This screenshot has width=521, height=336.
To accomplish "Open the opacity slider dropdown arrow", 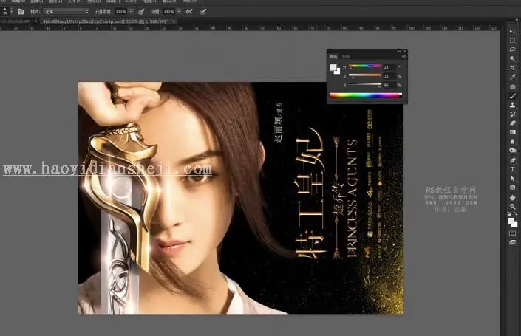I will point(131,11).
